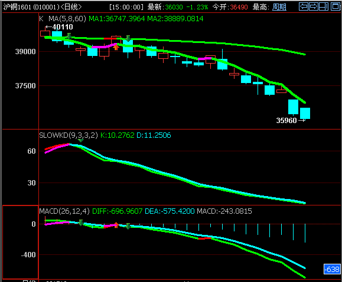Image resolution: width=342 pixels, height=282 pixels.
Task: Click the blue -638 value tag
Action: (332, 270)
